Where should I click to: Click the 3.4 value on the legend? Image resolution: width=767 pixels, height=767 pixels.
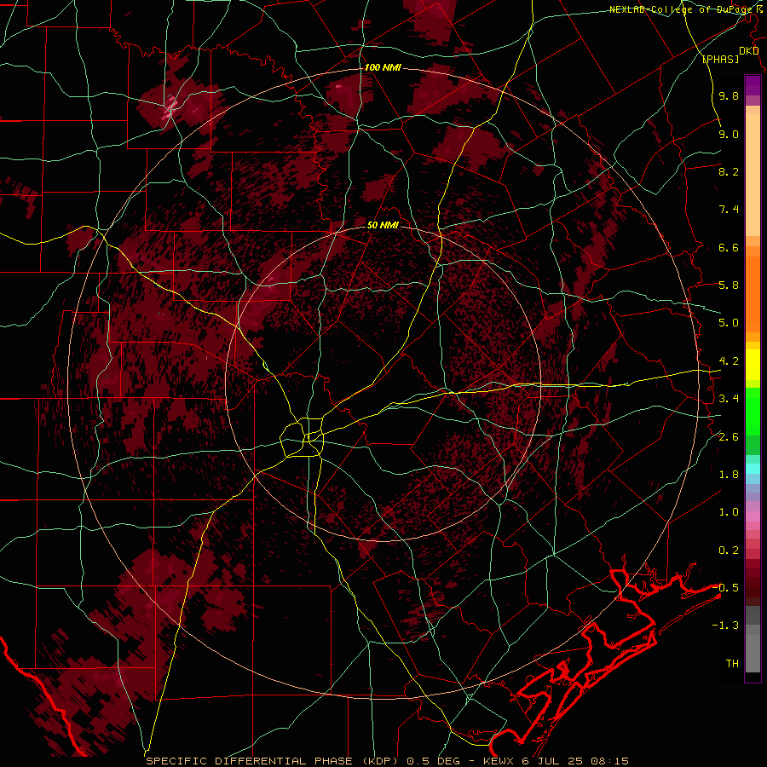pyautogui.click(x=729, y=399)
